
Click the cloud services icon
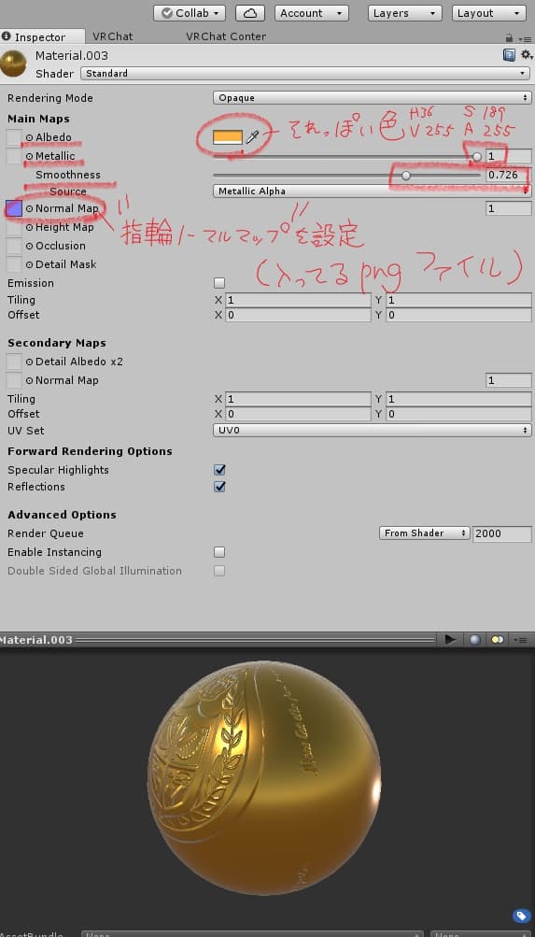250,13
